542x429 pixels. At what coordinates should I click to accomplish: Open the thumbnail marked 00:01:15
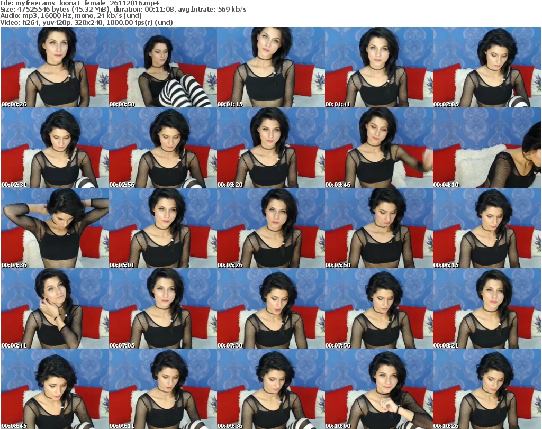(x=270, y=67)
